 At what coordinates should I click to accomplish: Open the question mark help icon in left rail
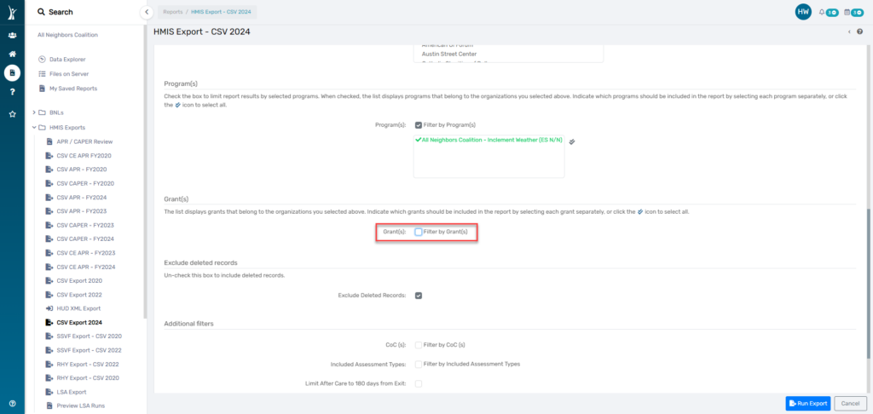coord(12,92)
